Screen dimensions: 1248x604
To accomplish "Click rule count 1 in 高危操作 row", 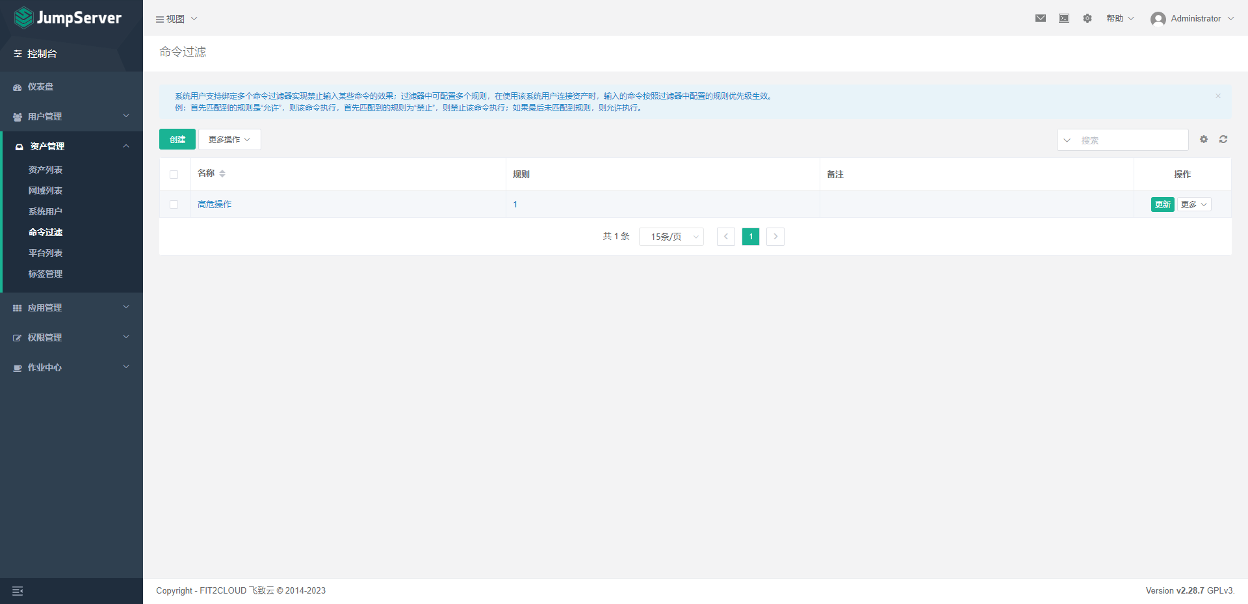I will [x=515, y=204].
